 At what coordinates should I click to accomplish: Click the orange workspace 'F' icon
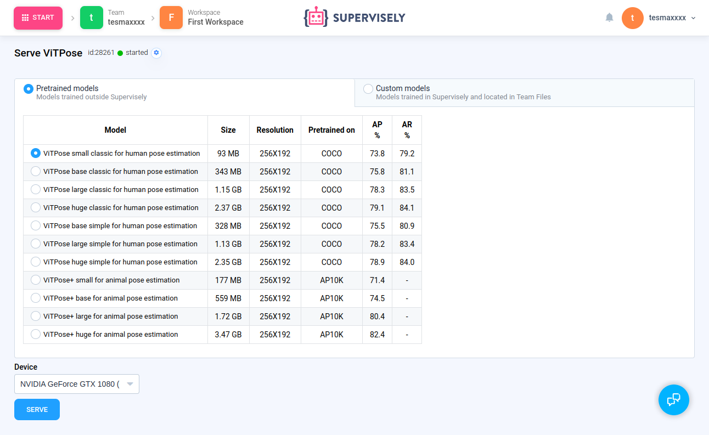click(x=171, y=18)
